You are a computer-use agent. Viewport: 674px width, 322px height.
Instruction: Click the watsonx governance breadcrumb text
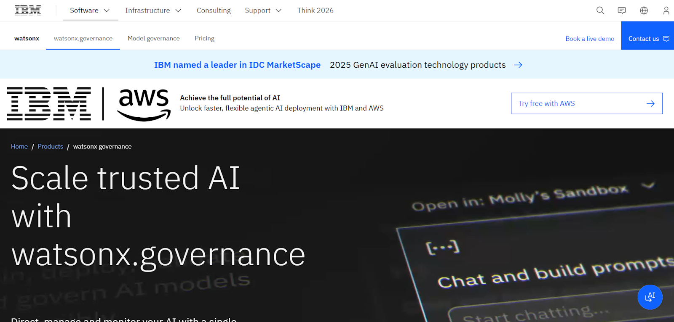pyautogui.click(x=102, y=146)
